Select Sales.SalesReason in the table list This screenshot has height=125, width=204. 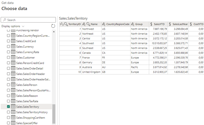tap(27, 96)
